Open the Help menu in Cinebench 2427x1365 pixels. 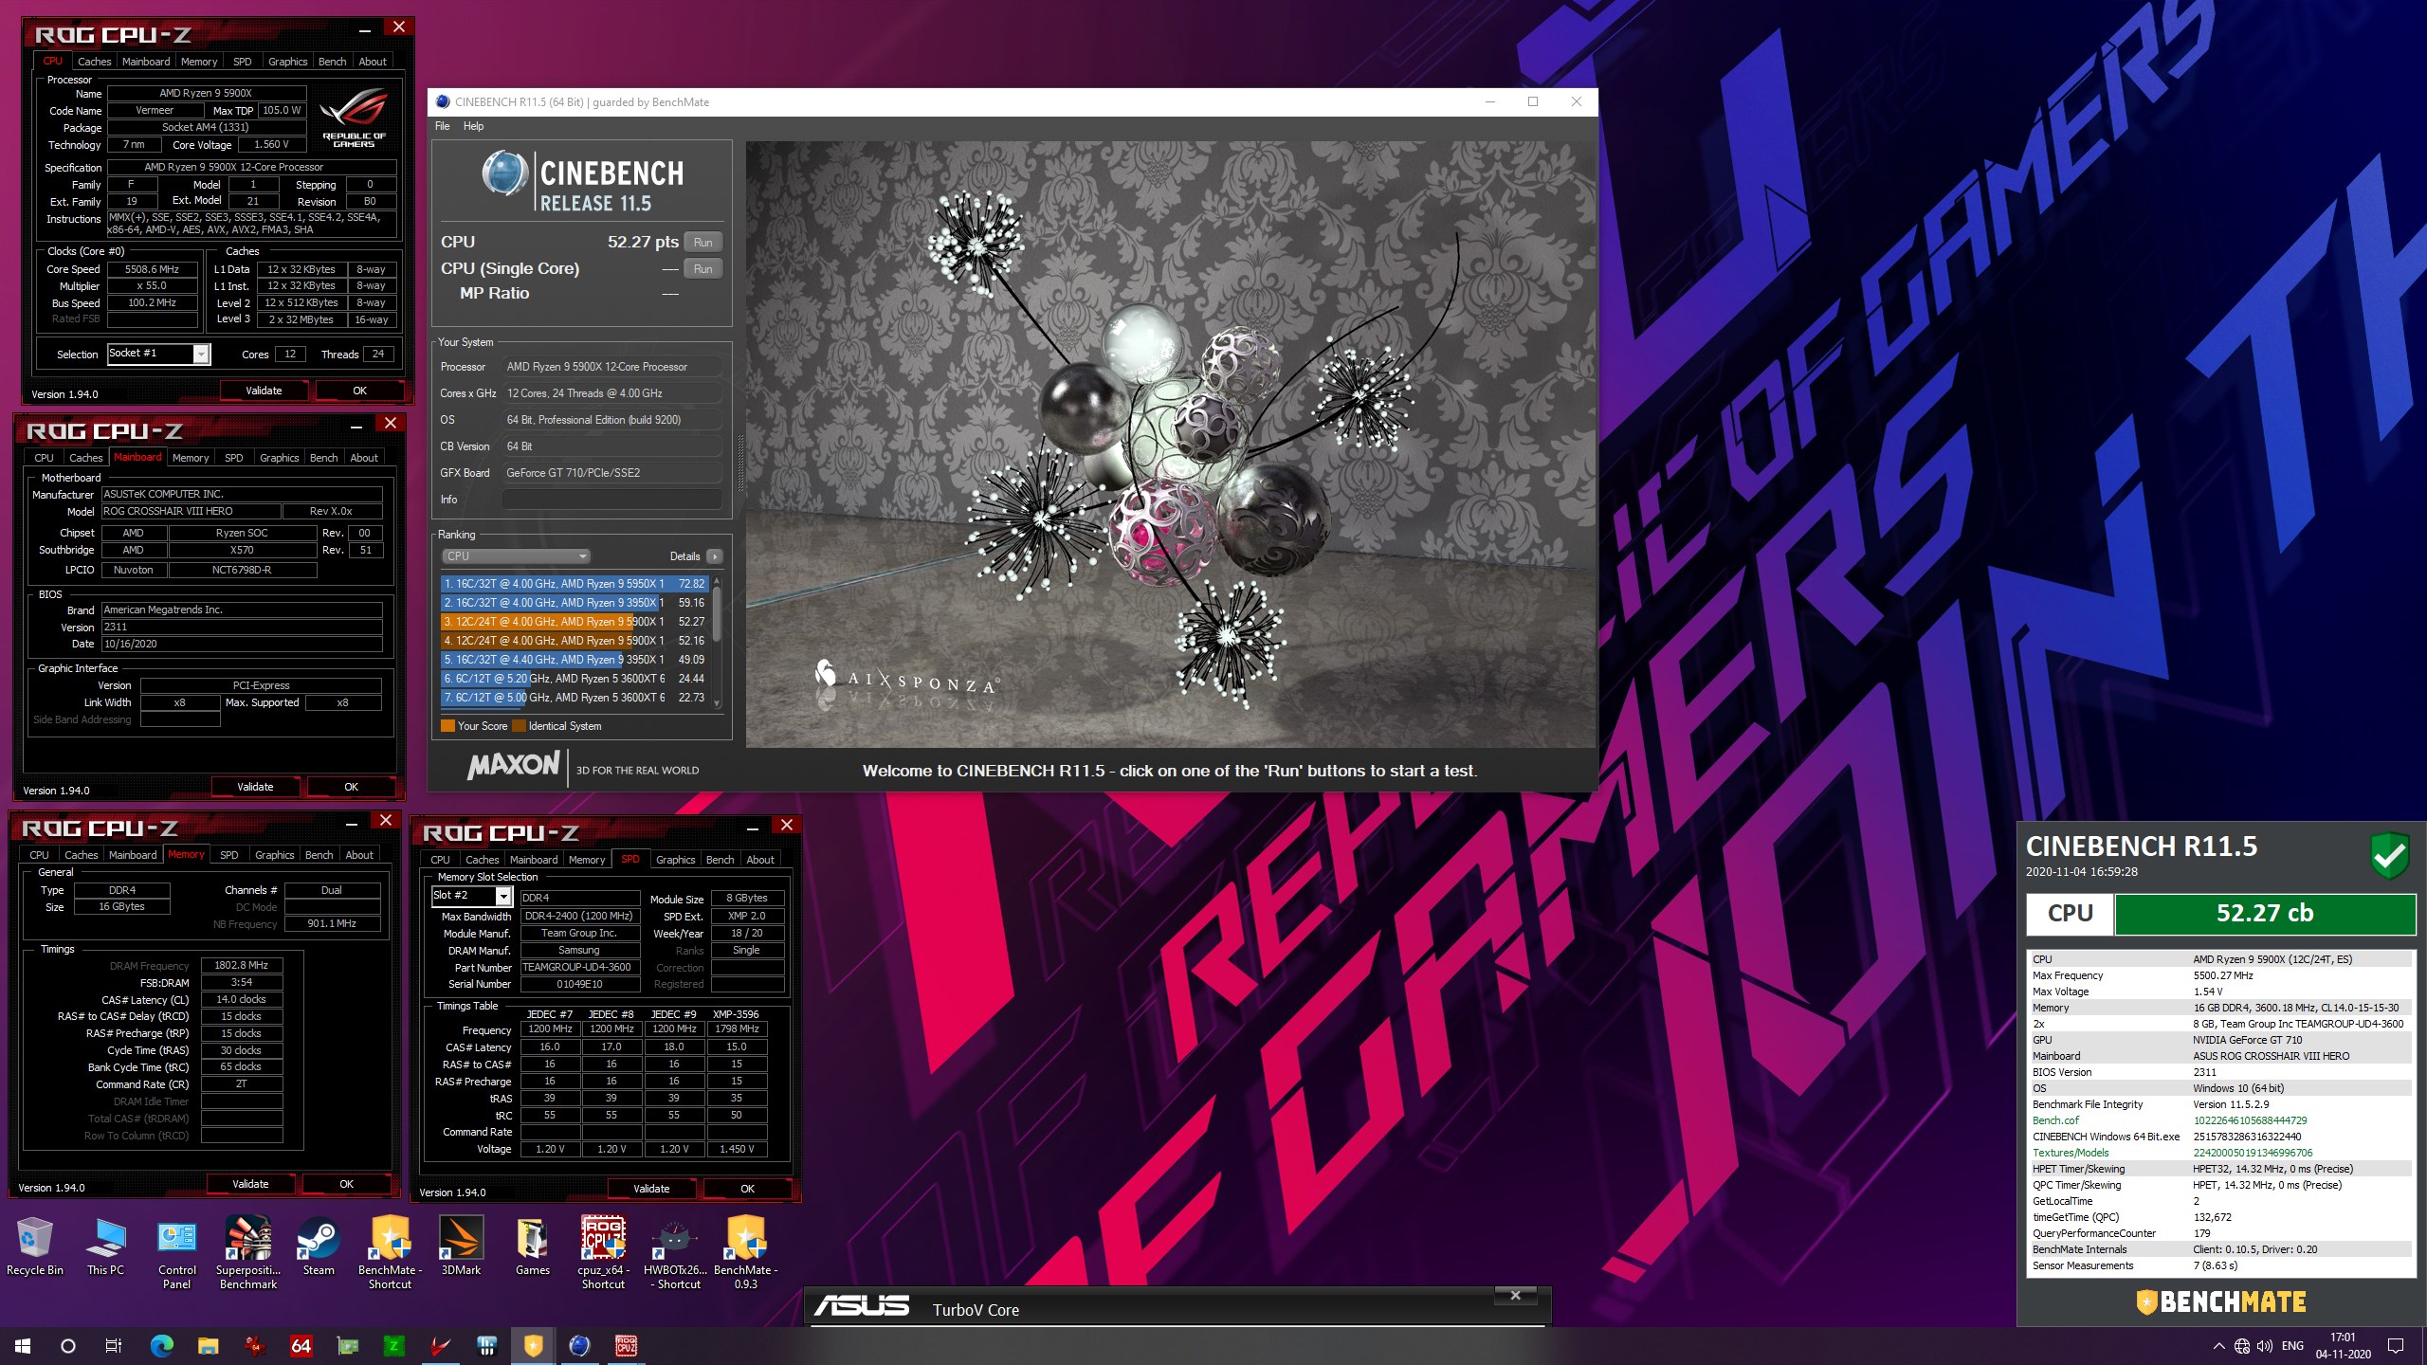473,126
